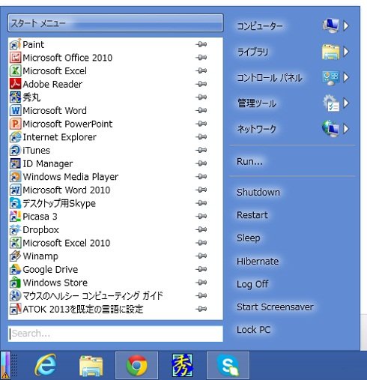Click Chrome icon in the taskbar

(136, 366)
